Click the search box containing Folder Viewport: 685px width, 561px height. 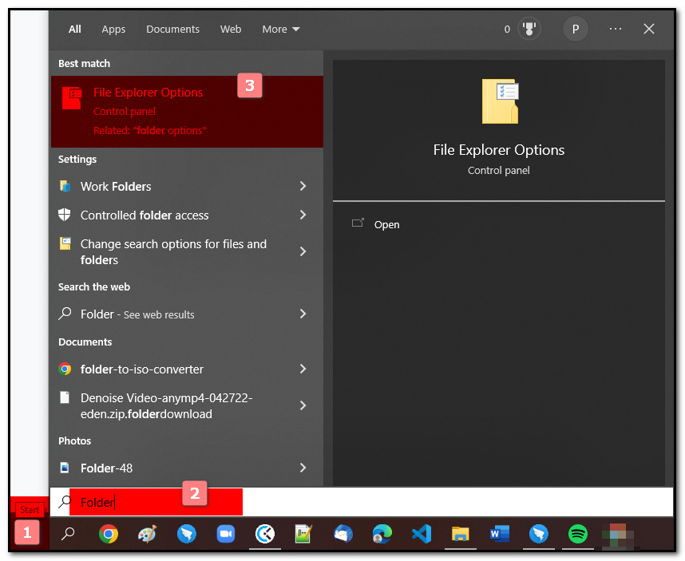pyautogui.click(x=362, y=502)
